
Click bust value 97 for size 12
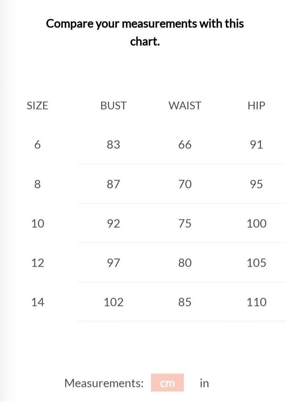pyautogui.click(x=113, y=263)
